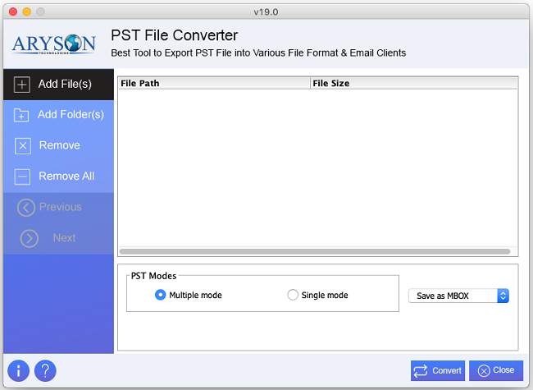Choose the Remove text label in sidebar
This screenshot has height=390, width=533.
(x=60, y=145)
